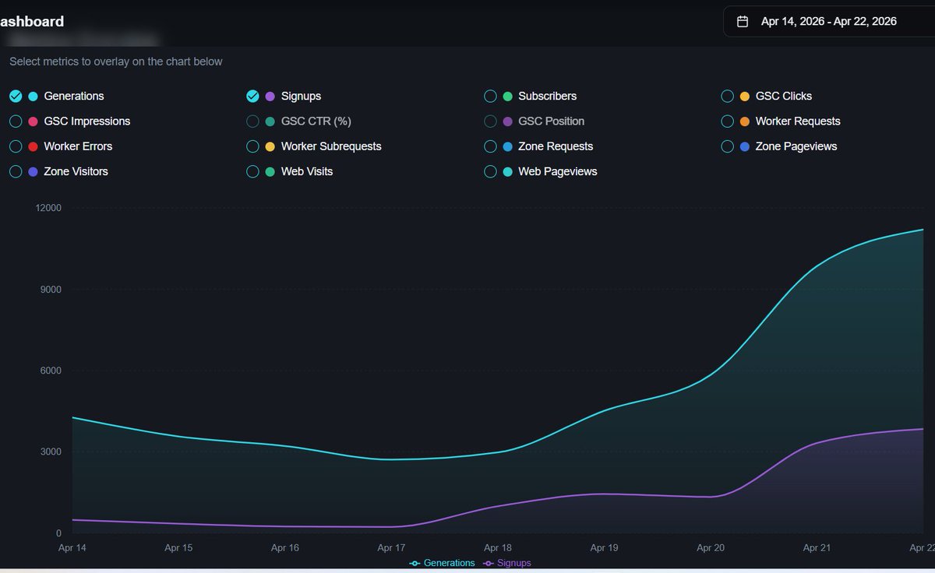Screen dimensions: 935x573
Task: Toggle the GSC CTR (%) checkbox
Action: point(252,121)
